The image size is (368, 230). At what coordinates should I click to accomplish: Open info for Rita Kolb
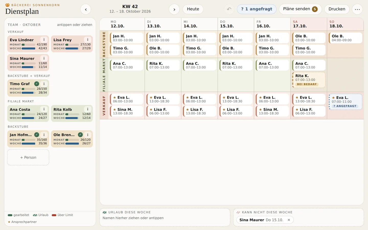pos(88,109)
